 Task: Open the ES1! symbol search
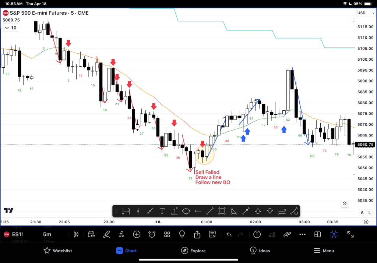click(17, 234)
